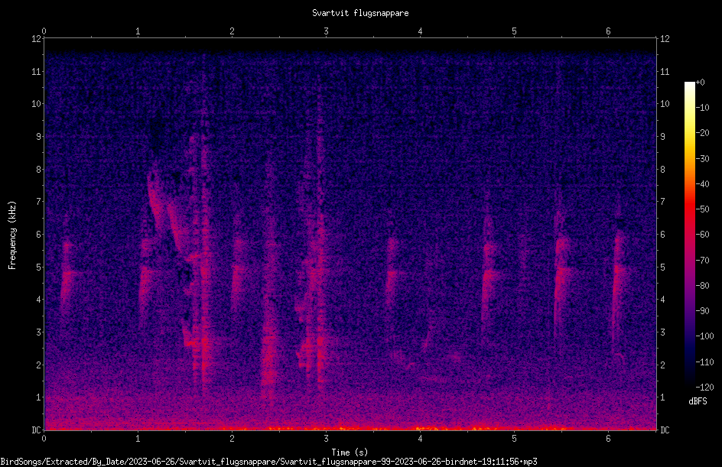This screenshot has width=722, height=467.
Task: Click '2' on top time axis
Action: click(232, 31)
